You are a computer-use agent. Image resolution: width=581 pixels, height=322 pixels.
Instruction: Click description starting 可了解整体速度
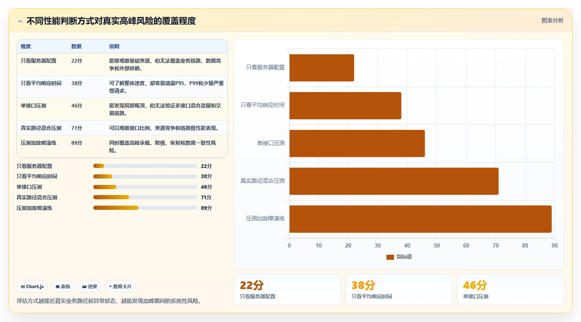[166, 87]
